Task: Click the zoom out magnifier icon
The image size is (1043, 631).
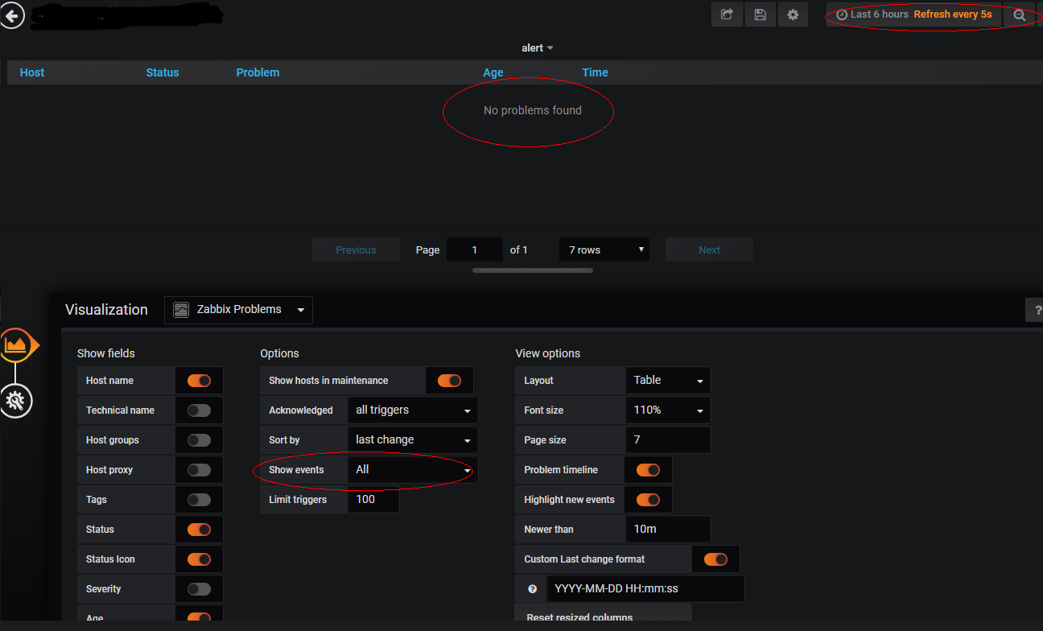Action: (x=1020, y=14)
